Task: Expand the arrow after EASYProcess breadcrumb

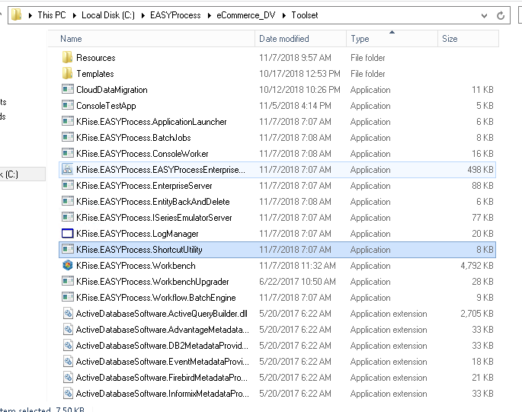Action: coord(209,15)
